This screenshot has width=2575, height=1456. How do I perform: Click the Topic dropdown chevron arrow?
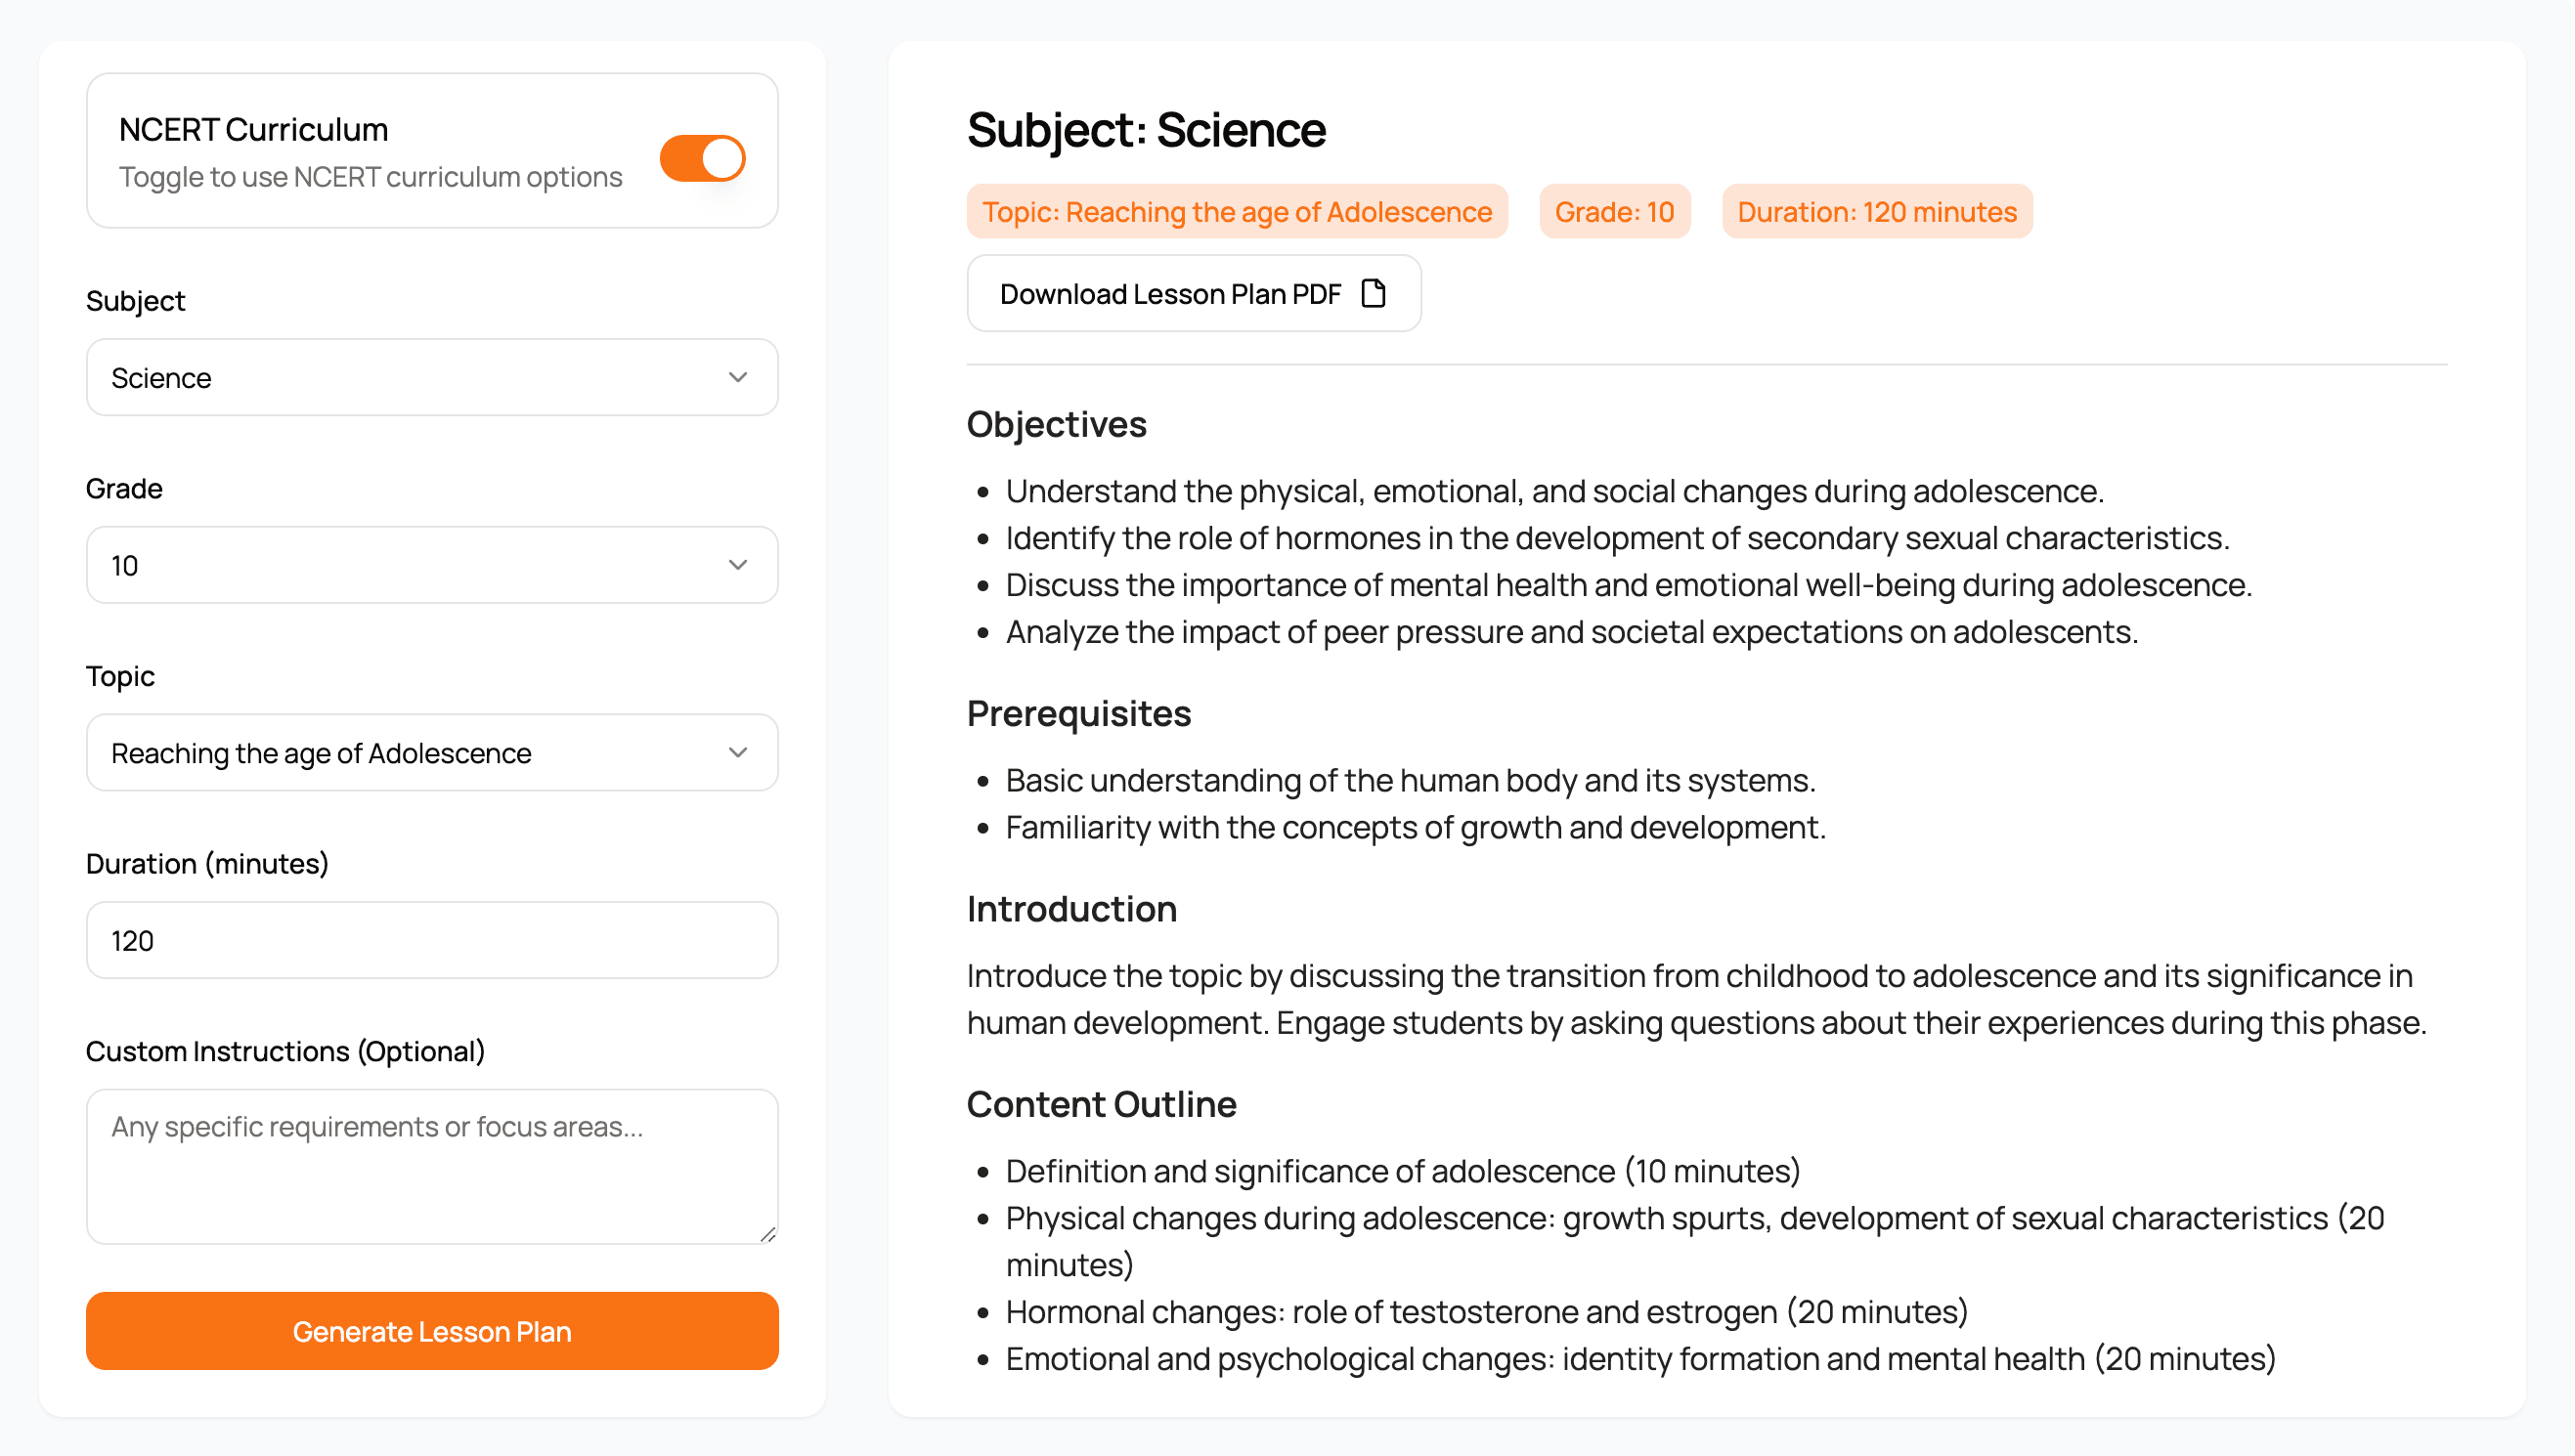pos(738,752)
